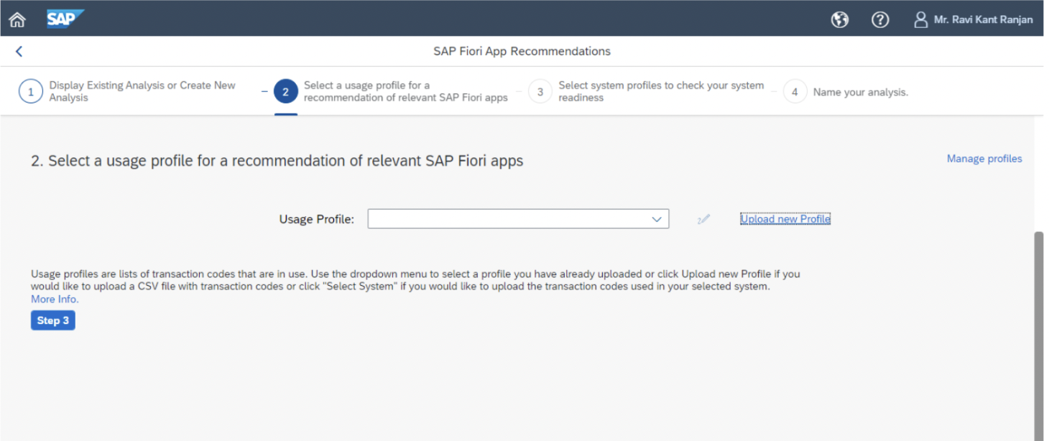Click the back arrow navigation icon
Image resolution: width=1049 pixels, height=441 pixels.
pos(18,51)
